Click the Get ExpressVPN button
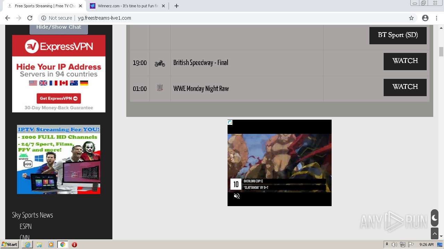The width and height of the screenshot is (444, 249). pos(59,98)
